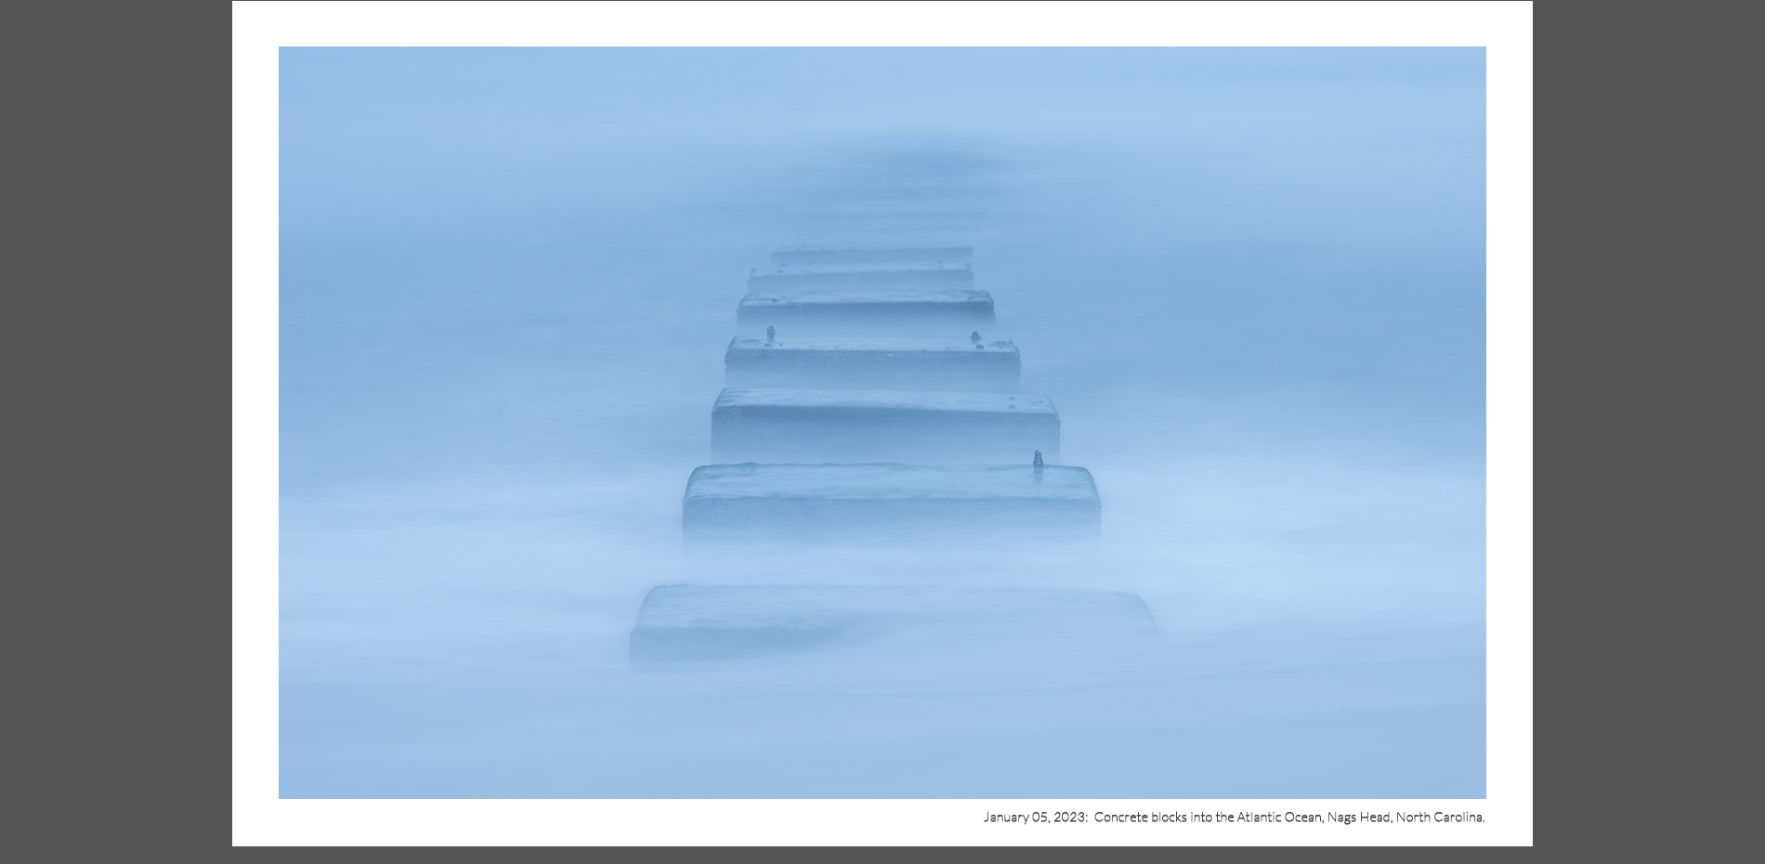Screen dimensions: 1765x864
Task: Click the fifth concrete block from the front
Action: point(865,308)
